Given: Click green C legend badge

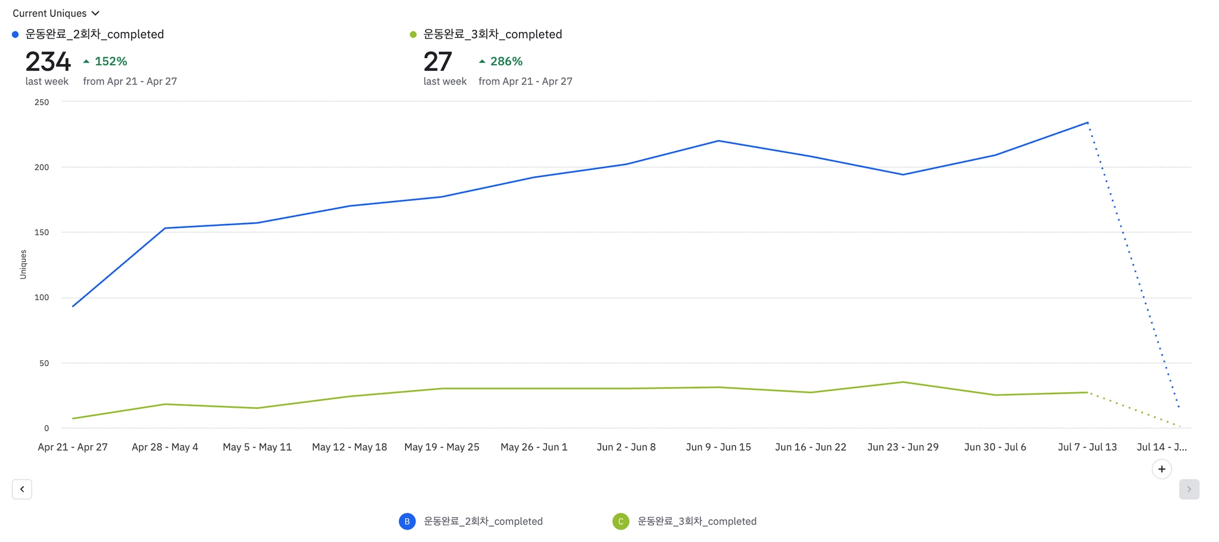Looking at the screenshot, I should pyautogui.click(x=621, y=521).
